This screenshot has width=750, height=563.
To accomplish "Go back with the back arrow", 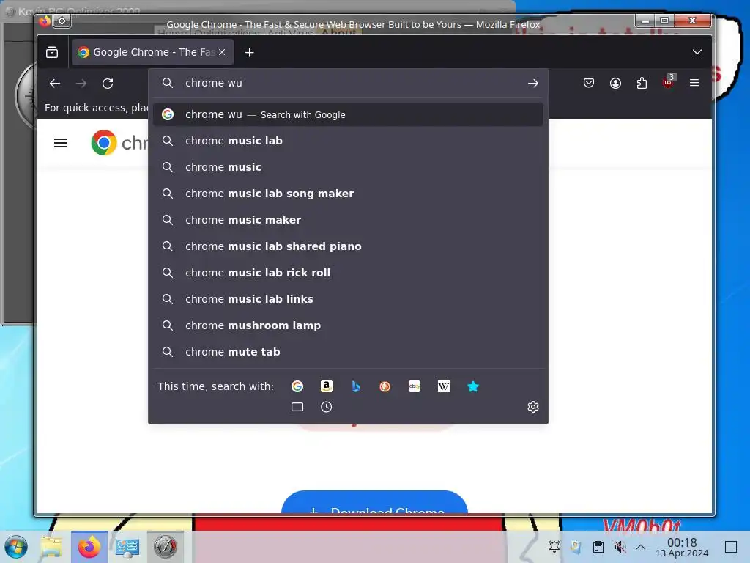I will click(x=55, y=84).
